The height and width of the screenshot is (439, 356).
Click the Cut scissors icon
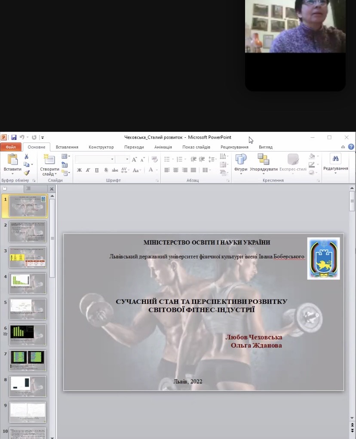pyautogui.click(x=26, y=157)
